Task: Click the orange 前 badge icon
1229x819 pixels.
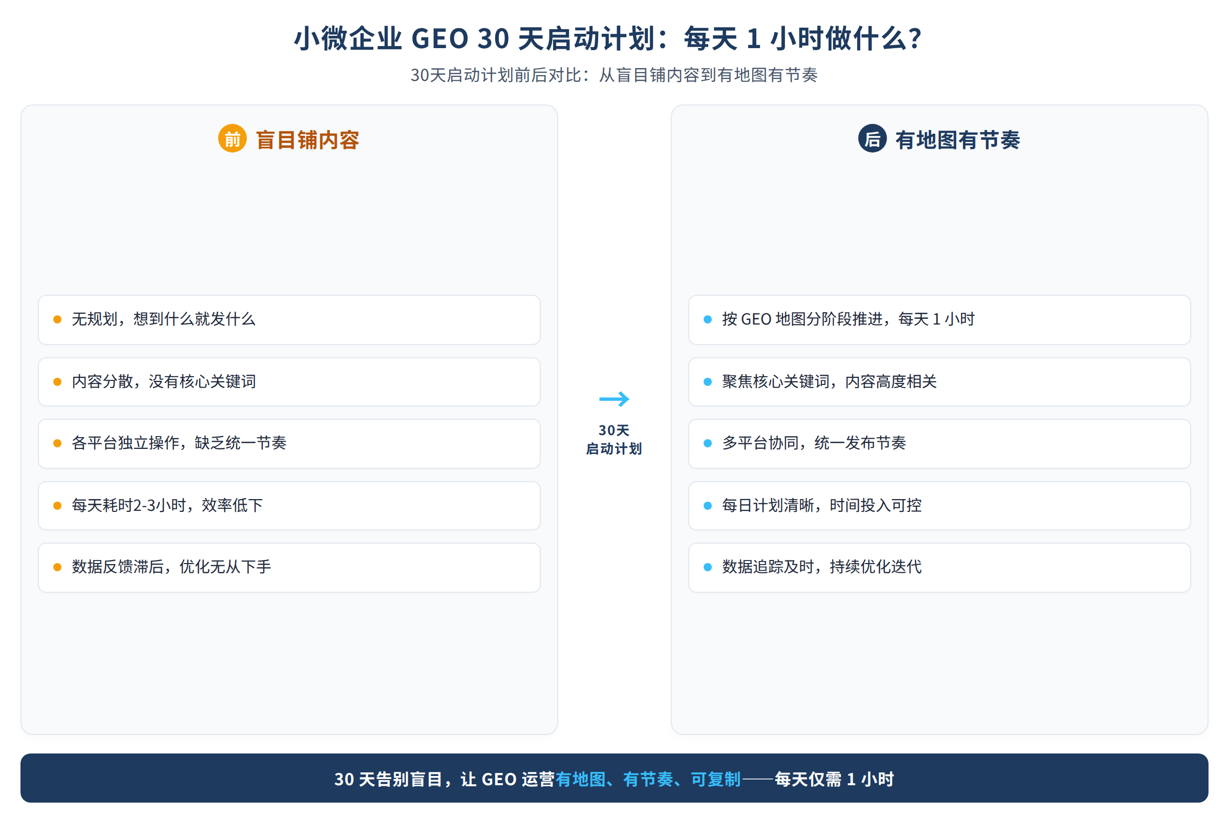Action: 232,138
